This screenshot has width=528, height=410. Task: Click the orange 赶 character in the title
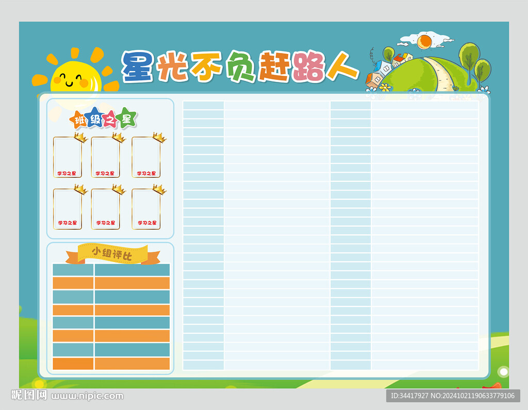(x=275, y=66)
